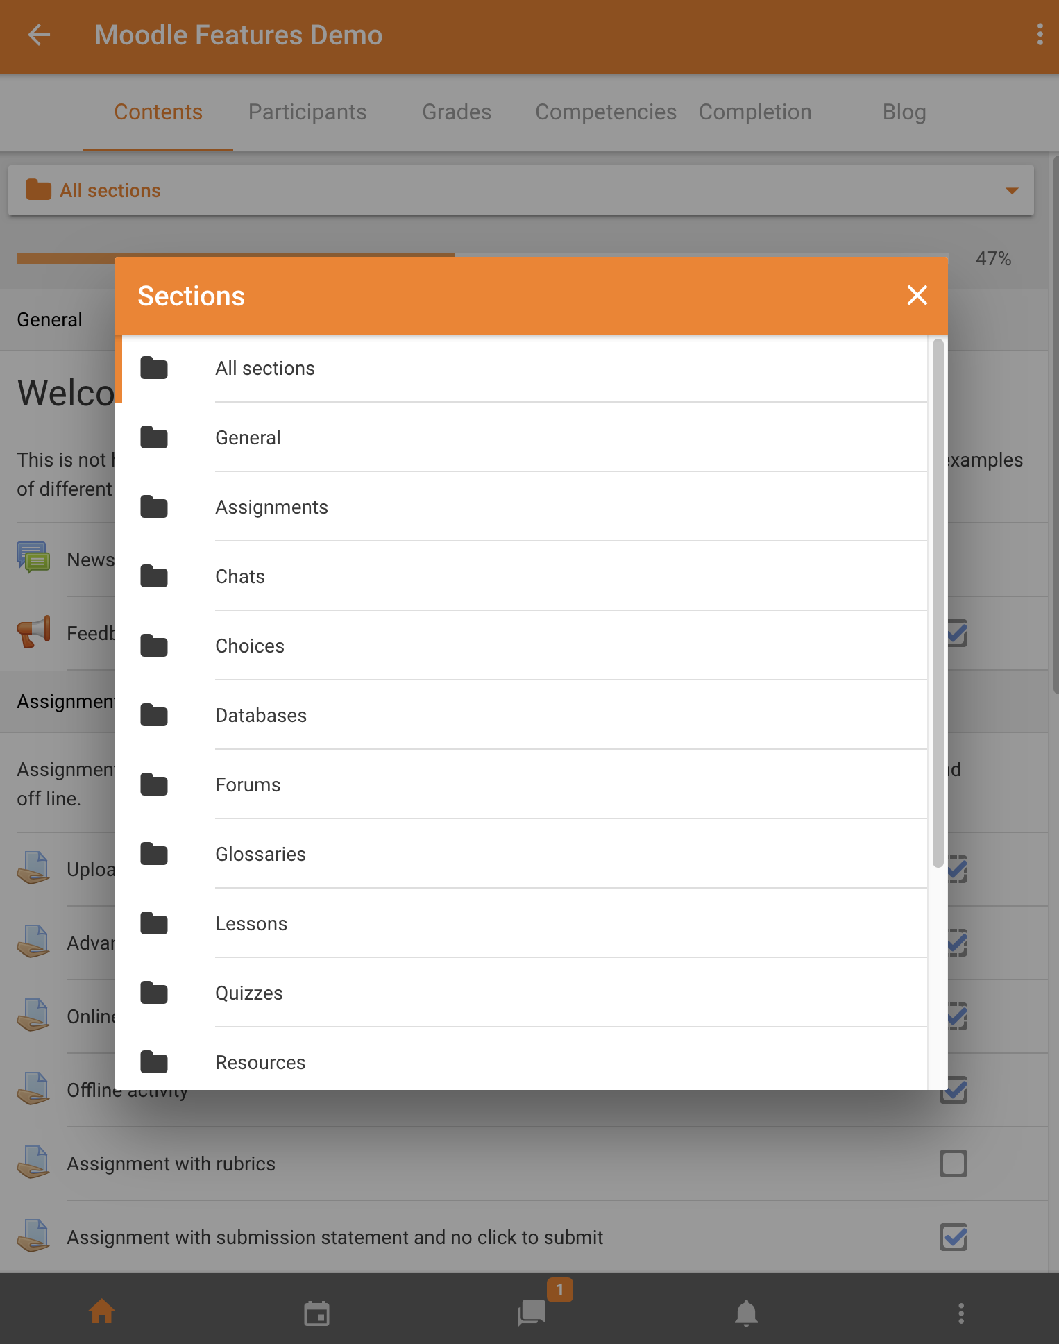
Task: Expand the All sections dropdown selector
Action: coord(521,190)
